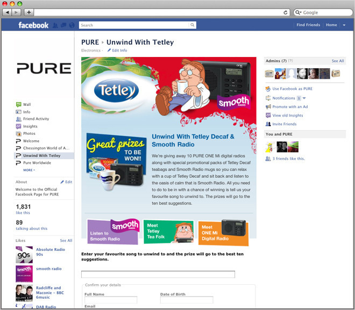The width and height of the screenshot is (355, 310).
Task: Click the magnifier search button
Action: (x=192, y=25)
